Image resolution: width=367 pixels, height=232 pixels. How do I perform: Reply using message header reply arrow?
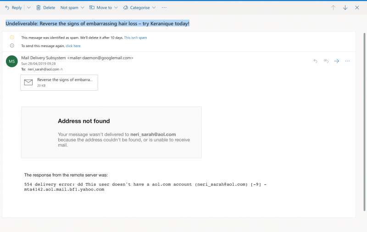pyautogui.click(x=315, y=61)
